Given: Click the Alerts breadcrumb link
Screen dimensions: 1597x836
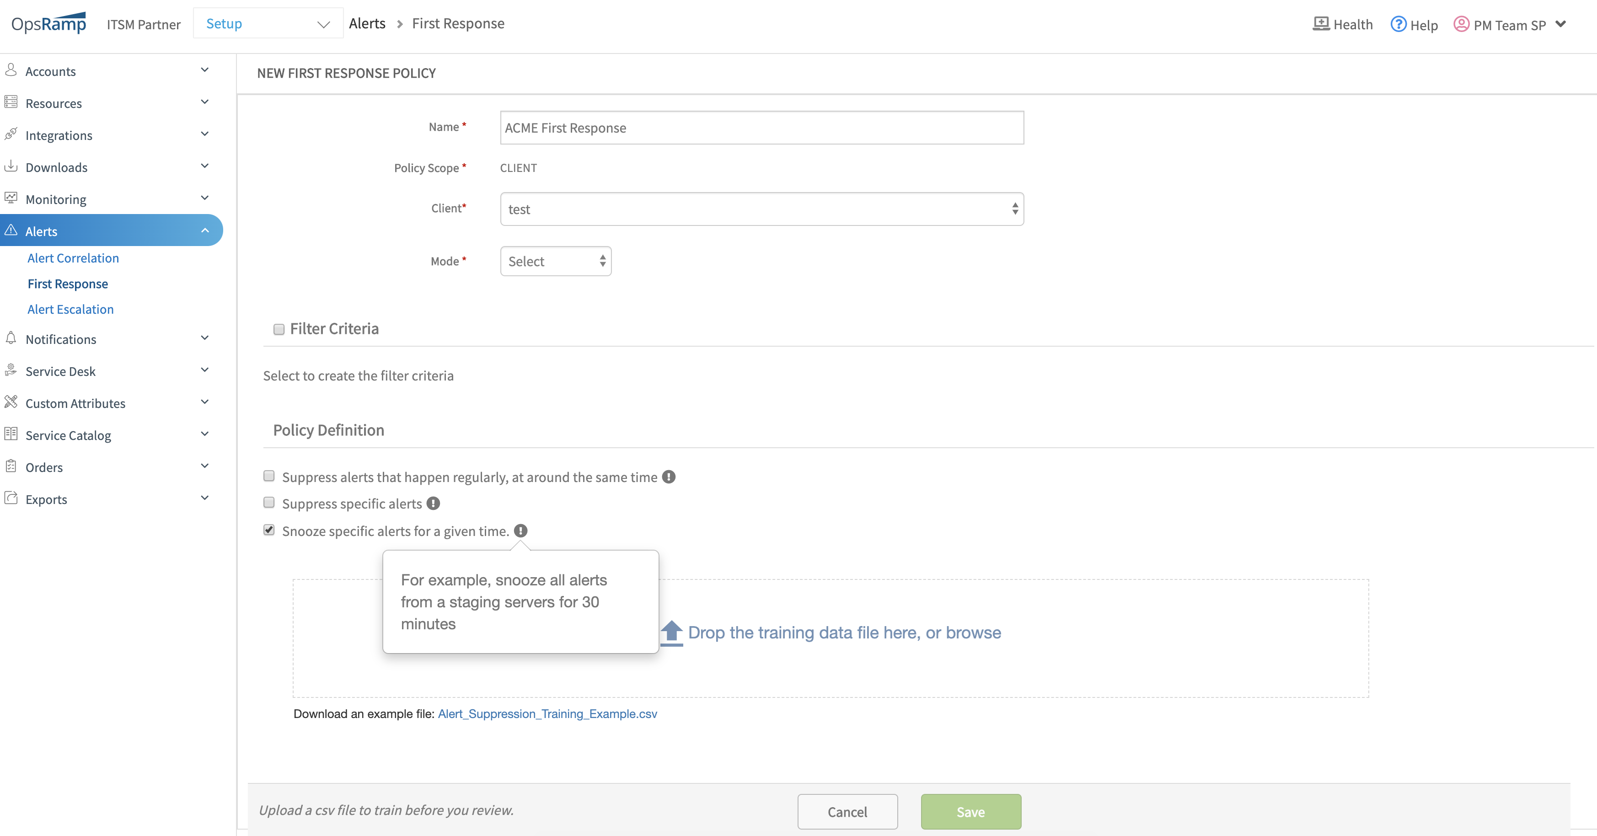Looking at the screenshot, I should click(x=367, y=24).
